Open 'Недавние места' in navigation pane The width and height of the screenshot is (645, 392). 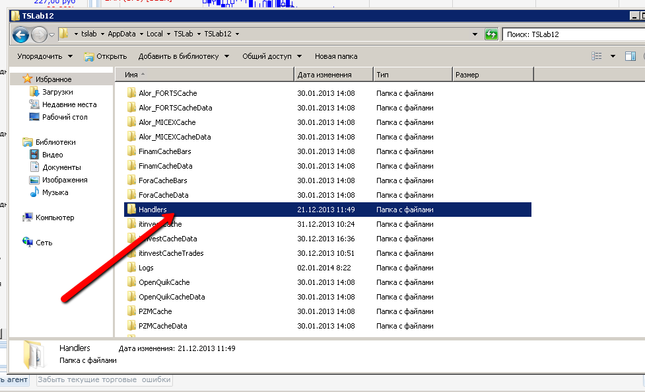tap(69, 104)
